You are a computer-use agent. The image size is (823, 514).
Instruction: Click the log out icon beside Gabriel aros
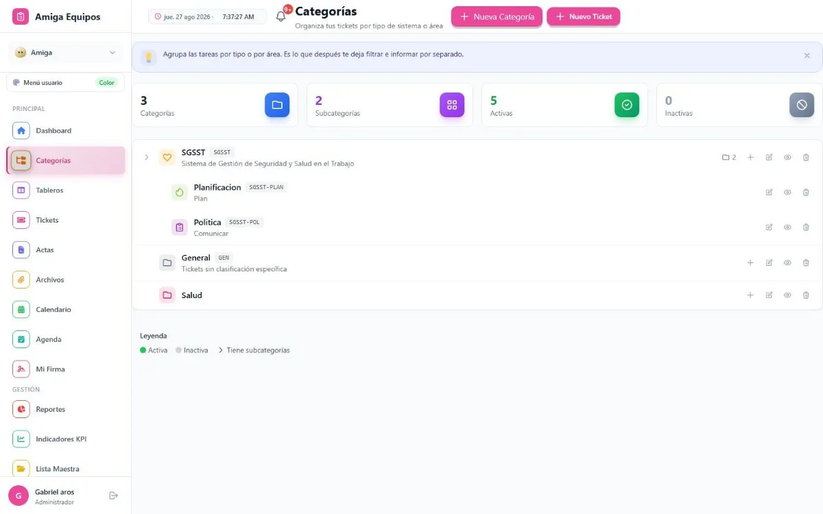[x=114, y=495]
